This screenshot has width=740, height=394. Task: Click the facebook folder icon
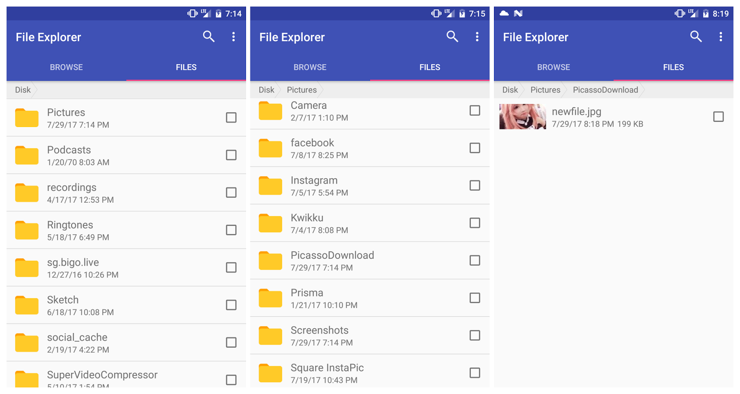click(270, 148)
